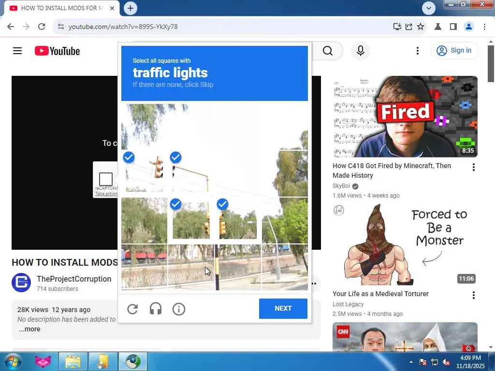The height and width of the screenshot is (371, 495).
Task: Open options for Medieval Torturer video
Action: pyautogui.click(x=474, y=295)
